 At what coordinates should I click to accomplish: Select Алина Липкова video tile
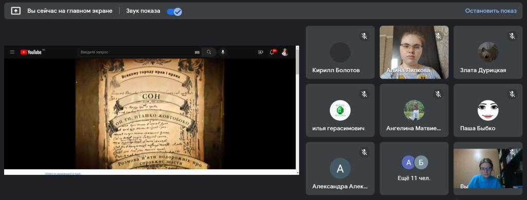pyautogui.click(x=414, y=52)
